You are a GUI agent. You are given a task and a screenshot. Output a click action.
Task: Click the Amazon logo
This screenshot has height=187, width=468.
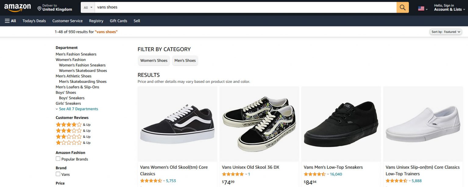pos(17,7)
